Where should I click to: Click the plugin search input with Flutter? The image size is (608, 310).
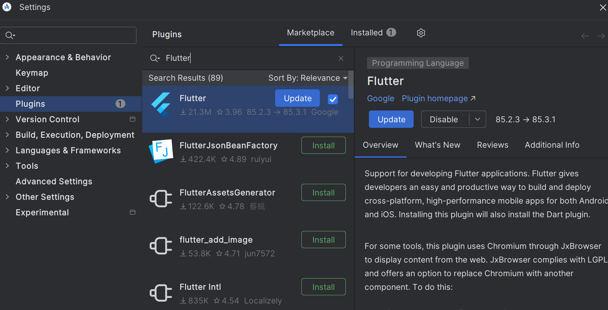tap(248, 58)
